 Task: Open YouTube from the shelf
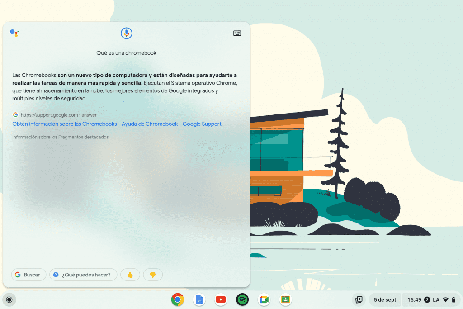(221, 299)
